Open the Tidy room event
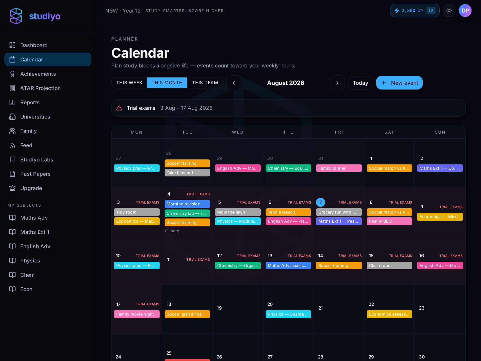Screen dimensions: 481x361 pyautogui.click(x=137, y=212)
